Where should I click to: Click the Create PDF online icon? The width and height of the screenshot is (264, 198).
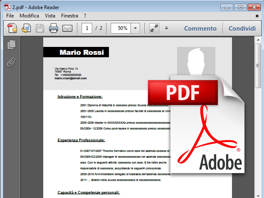point(12,28)
